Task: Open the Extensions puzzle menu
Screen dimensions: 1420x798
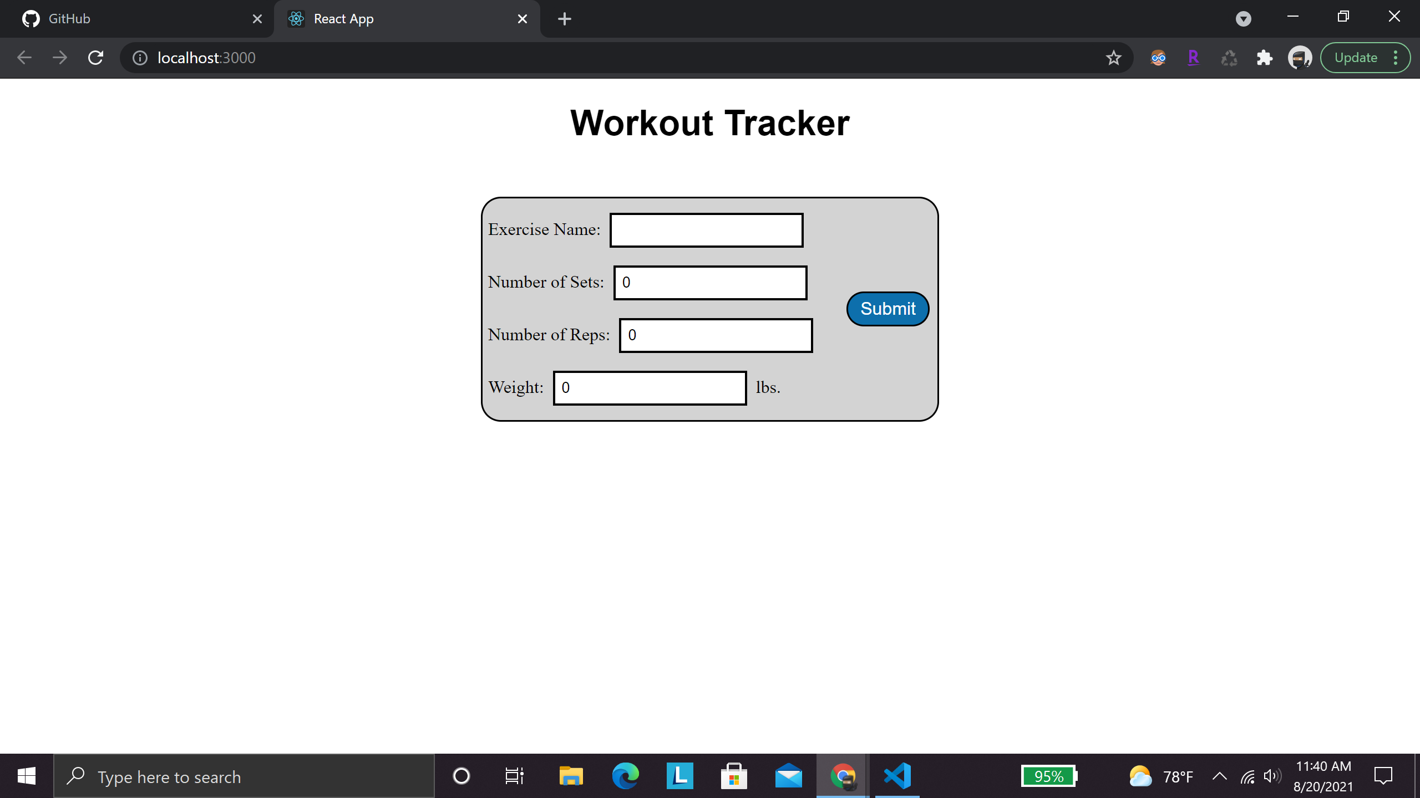Action: tap(1264, 58)
